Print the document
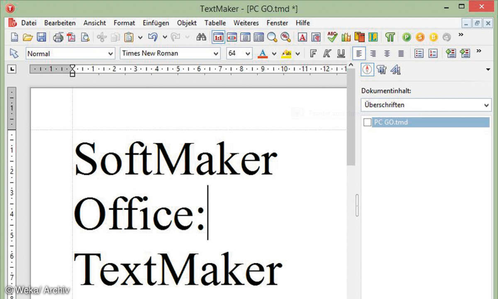This screenshot has width=498, height=299. pos(58,37)
